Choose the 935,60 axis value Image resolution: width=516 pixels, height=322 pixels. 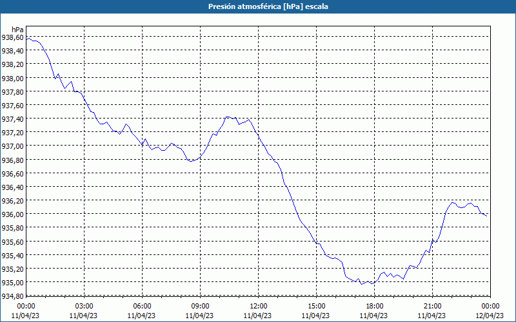(12, 241)
